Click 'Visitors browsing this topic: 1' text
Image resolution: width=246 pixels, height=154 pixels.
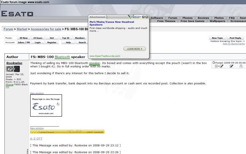[227, 41]
